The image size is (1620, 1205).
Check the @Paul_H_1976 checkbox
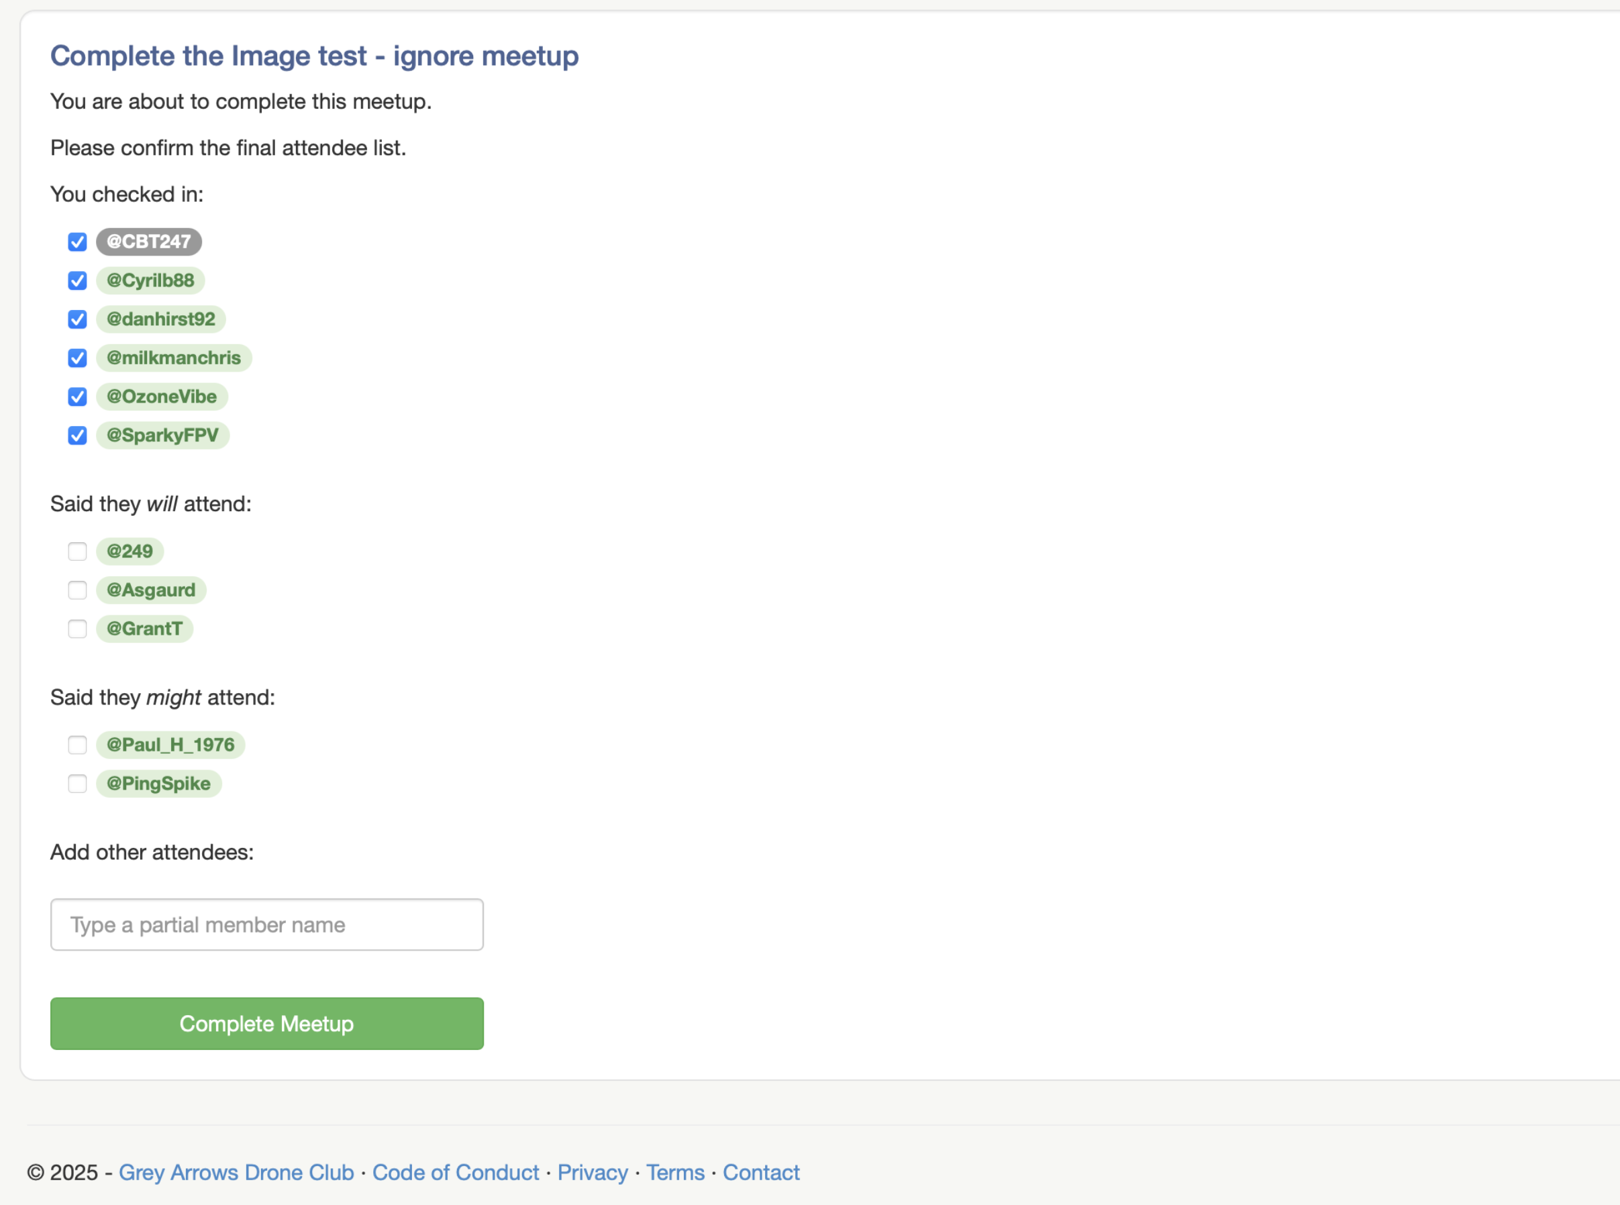[x=77, y=745]
